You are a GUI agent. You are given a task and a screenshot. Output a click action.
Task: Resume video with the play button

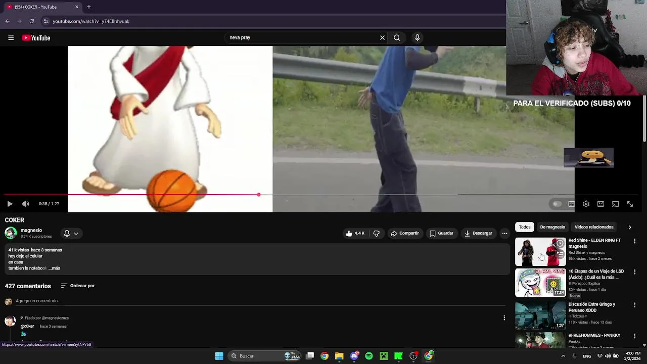tap(10, 204)
